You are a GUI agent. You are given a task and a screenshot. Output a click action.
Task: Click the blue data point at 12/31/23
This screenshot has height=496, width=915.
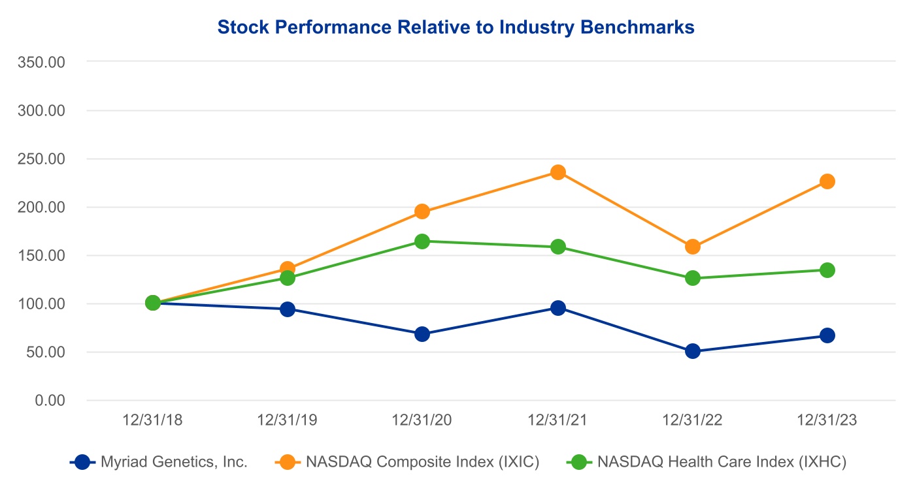click(827, 335)
